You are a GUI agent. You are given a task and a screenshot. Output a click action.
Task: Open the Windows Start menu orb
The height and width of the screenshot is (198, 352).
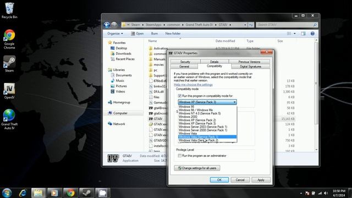click(x=7, y=193)
